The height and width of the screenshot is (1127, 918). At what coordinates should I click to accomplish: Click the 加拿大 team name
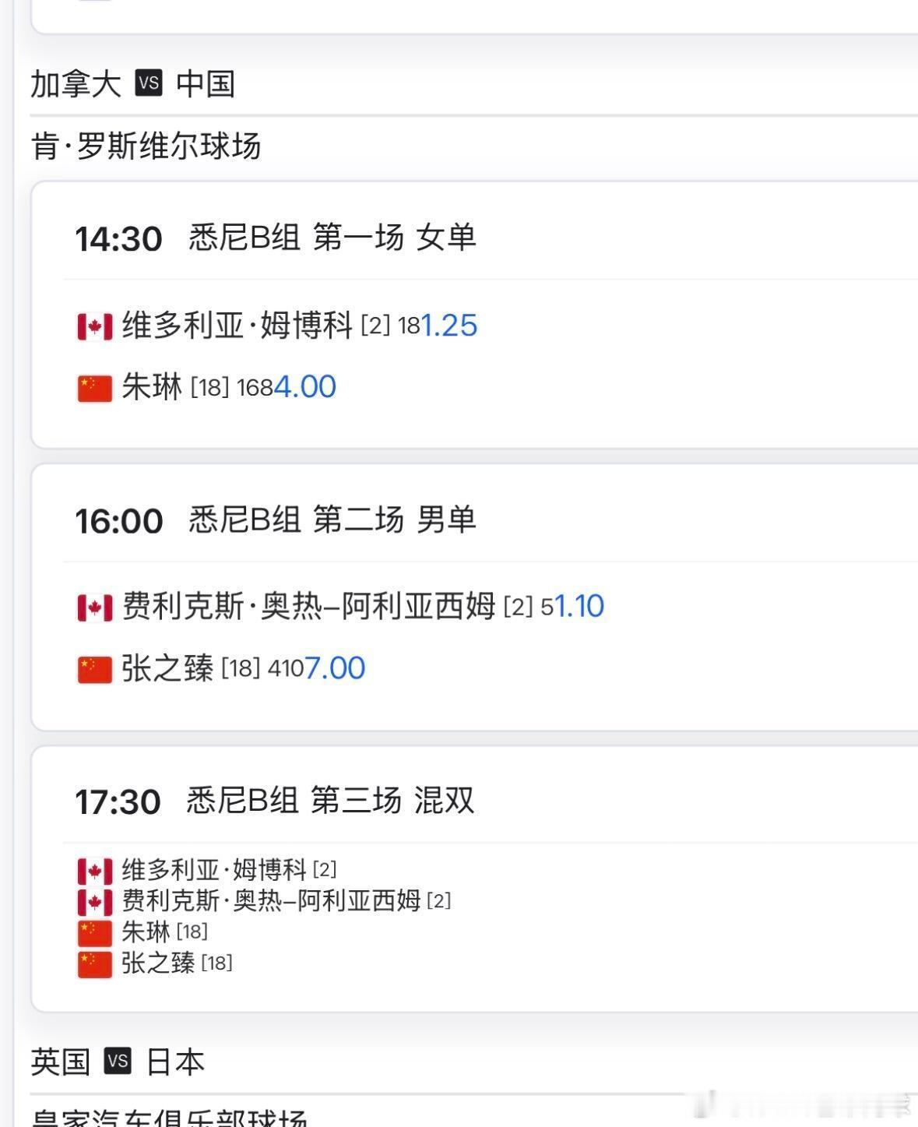[x=76, y=83]
